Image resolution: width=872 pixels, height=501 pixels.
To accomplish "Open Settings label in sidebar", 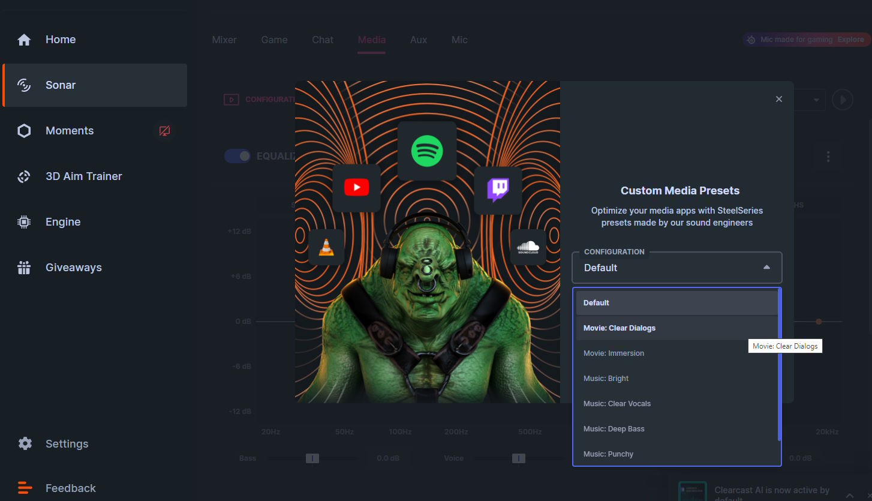I will [67, 444].
